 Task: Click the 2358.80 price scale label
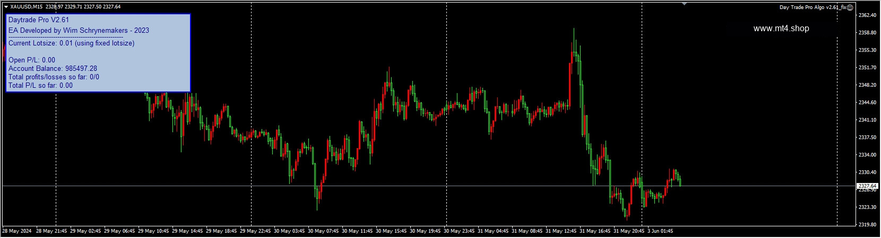[x=867, y=33]
